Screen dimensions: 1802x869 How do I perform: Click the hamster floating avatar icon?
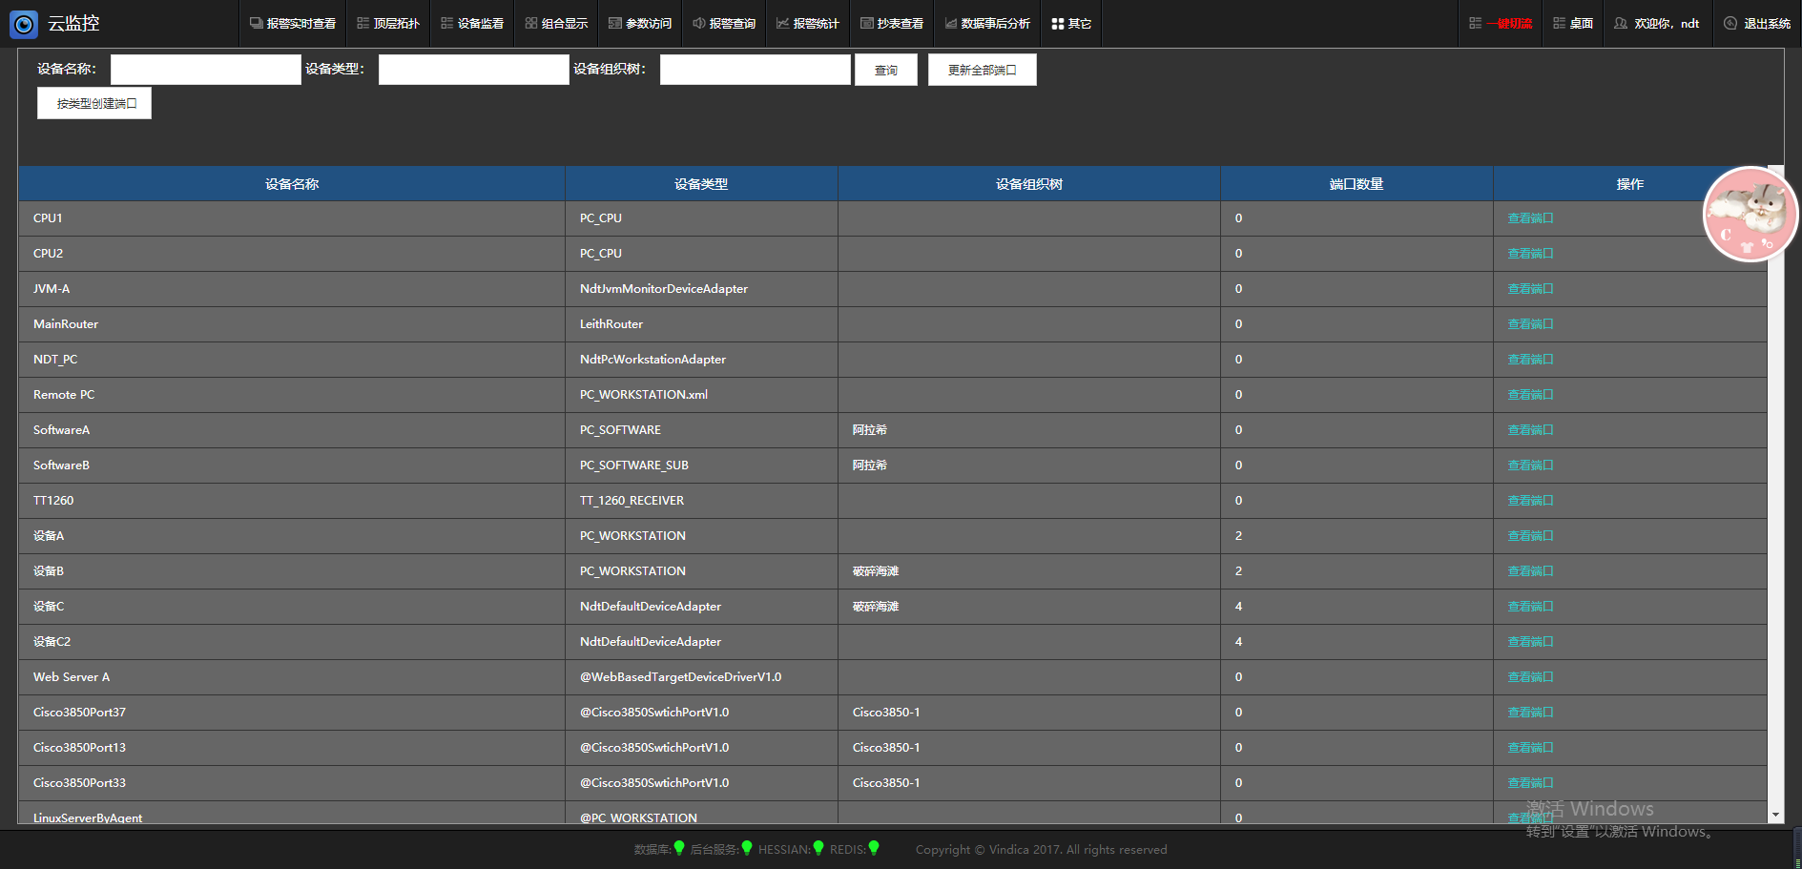1750,214
